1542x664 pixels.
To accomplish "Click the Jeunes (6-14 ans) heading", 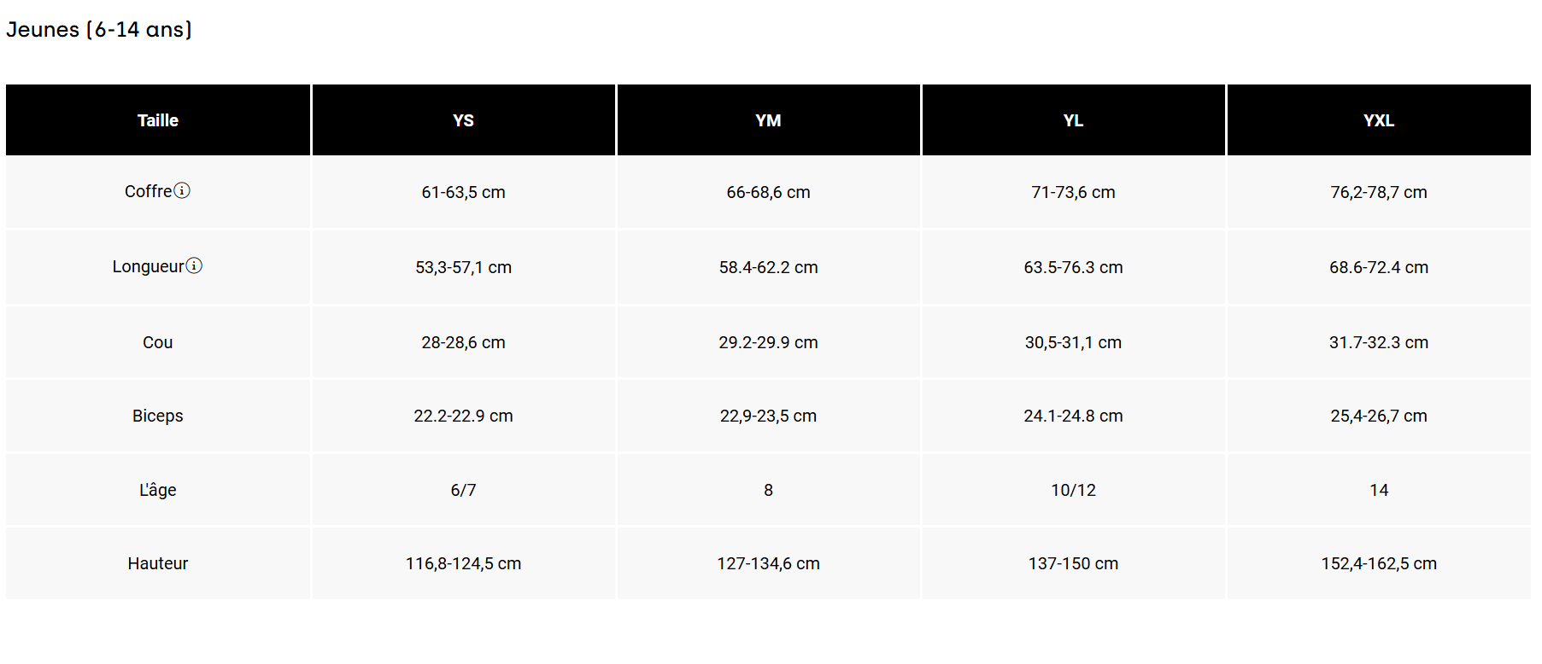I will (99, 30).
